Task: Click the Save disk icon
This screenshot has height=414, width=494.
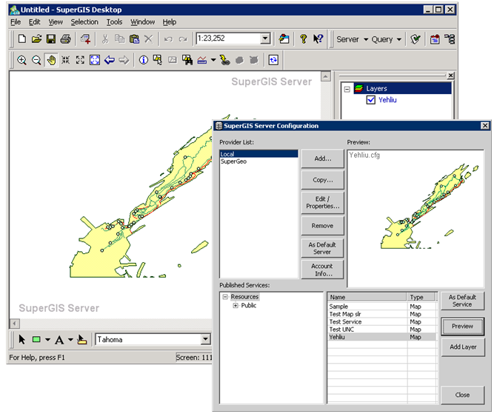Action: pyautogui.click(x=51, y=39)
